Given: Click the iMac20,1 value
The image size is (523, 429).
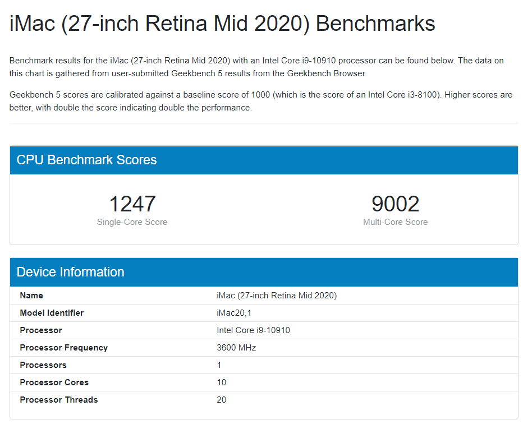Looking at the screenshot, I should click(x=234, y=313).
